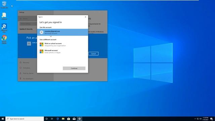Click Cancel in the Pick an account panel

point(93,54)
